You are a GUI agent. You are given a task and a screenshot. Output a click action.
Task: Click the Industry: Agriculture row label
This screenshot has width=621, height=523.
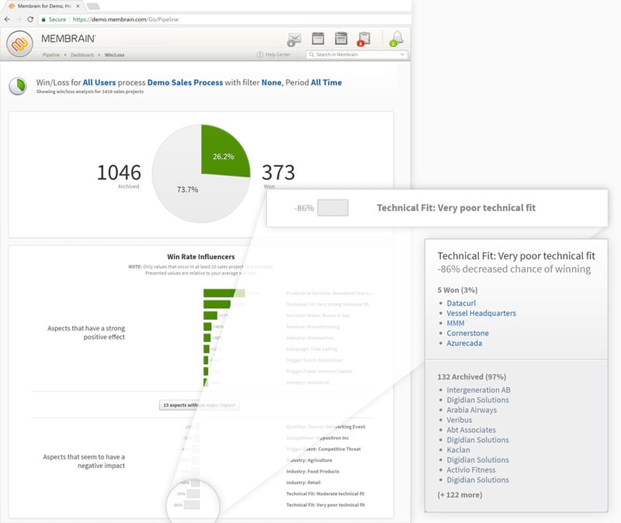click(x=309, y=460)
